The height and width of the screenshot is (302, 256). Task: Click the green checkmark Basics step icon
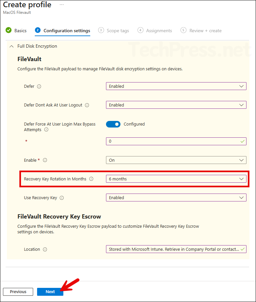[9, 30]
